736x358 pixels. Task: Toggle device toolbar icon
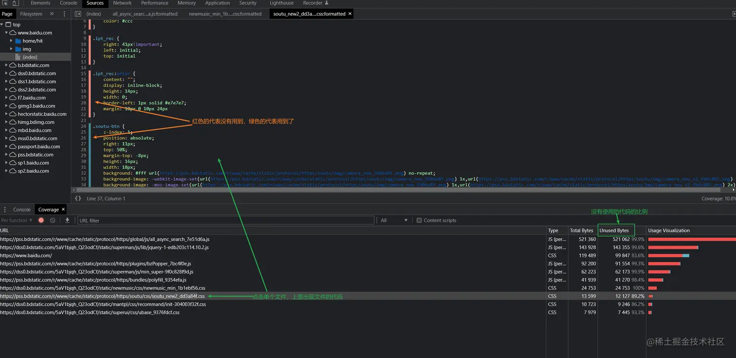point(15,3)
